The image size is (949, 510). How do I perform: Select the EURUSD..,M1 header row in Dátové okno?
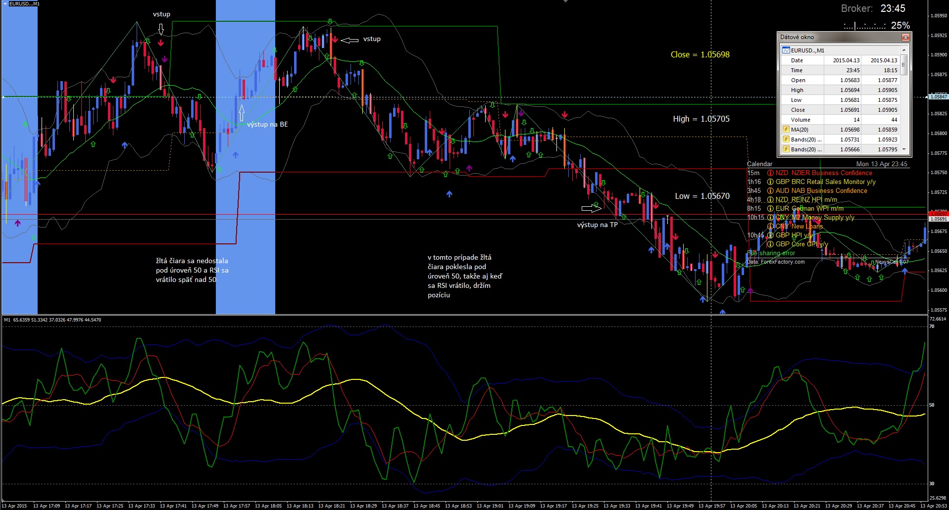click(x=841, y=50)
